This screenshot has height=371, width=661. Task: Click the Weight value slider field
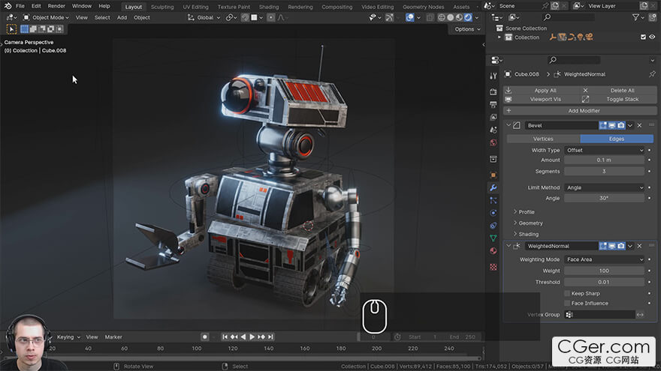pyautogui.click(x=604, y=271)
